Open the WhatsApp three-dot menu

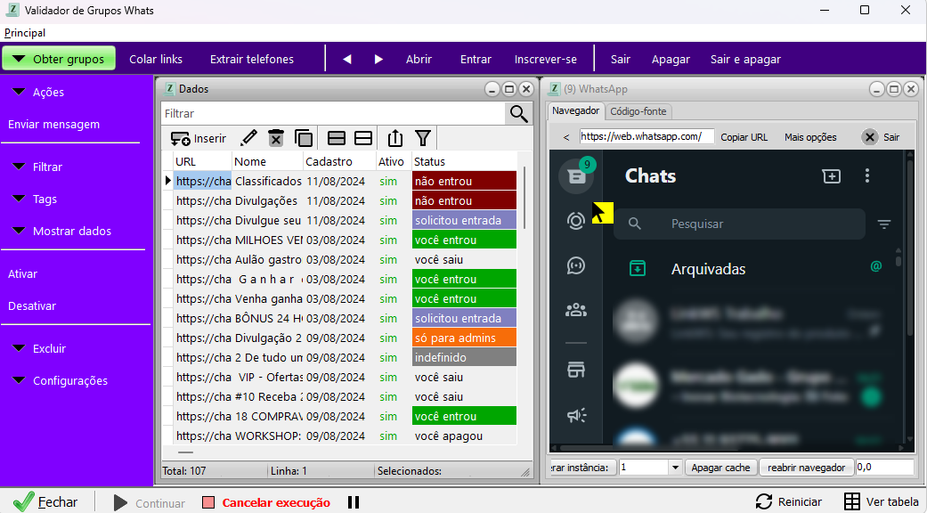point(867,175)
